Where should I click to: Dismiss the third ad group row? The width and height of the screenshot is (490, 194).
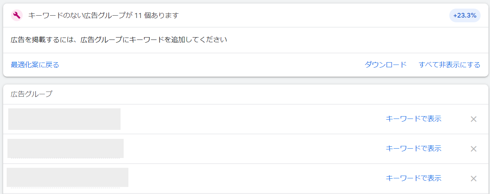click(474, 178)
